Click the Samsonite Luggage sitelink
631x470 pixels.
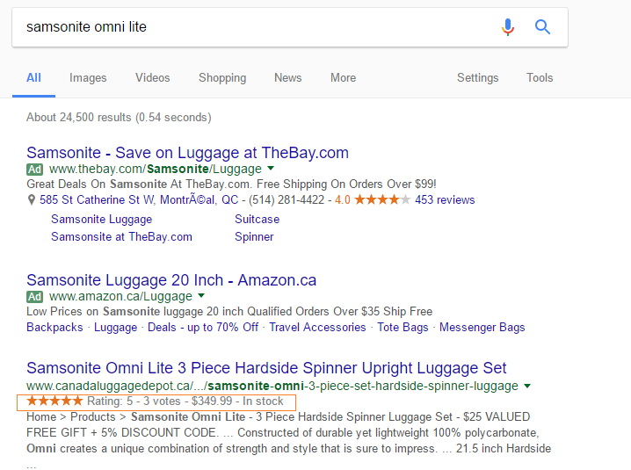(101, 220)
